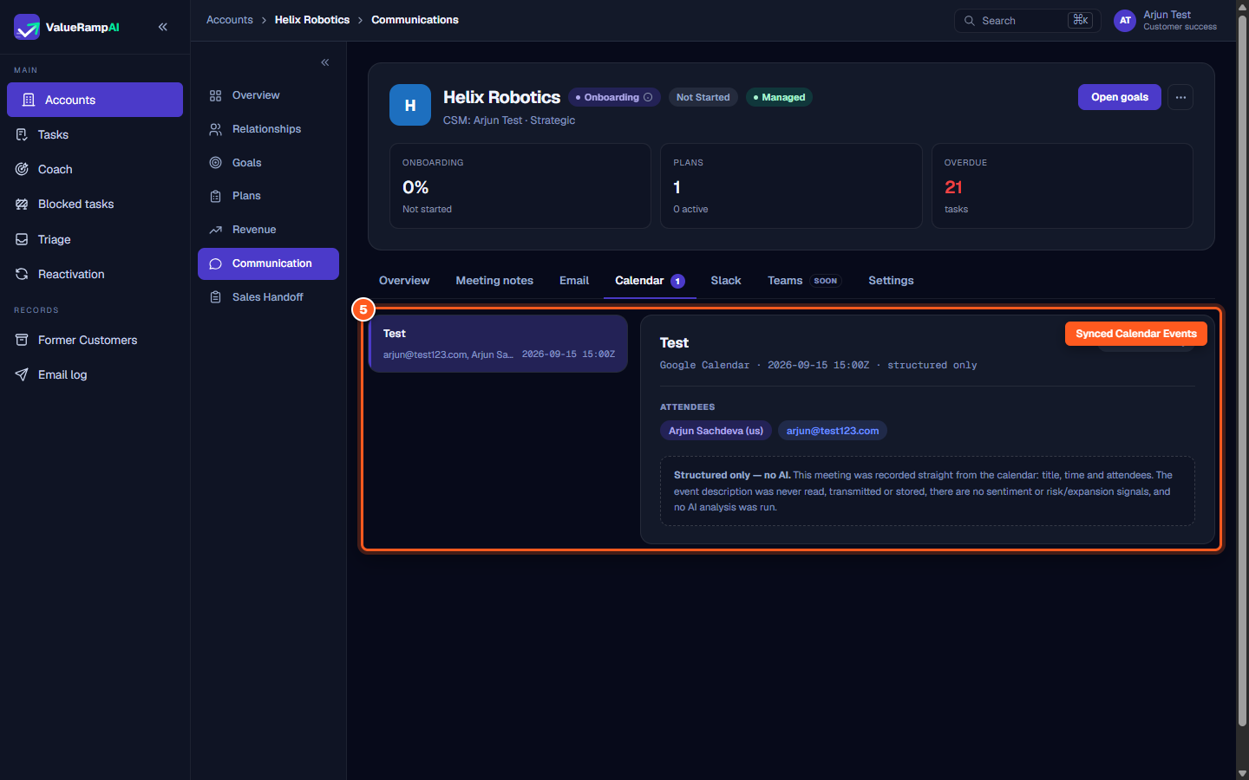Select Reactivation in the sidebar
The image size is (1249, 780).
point(95,274)
